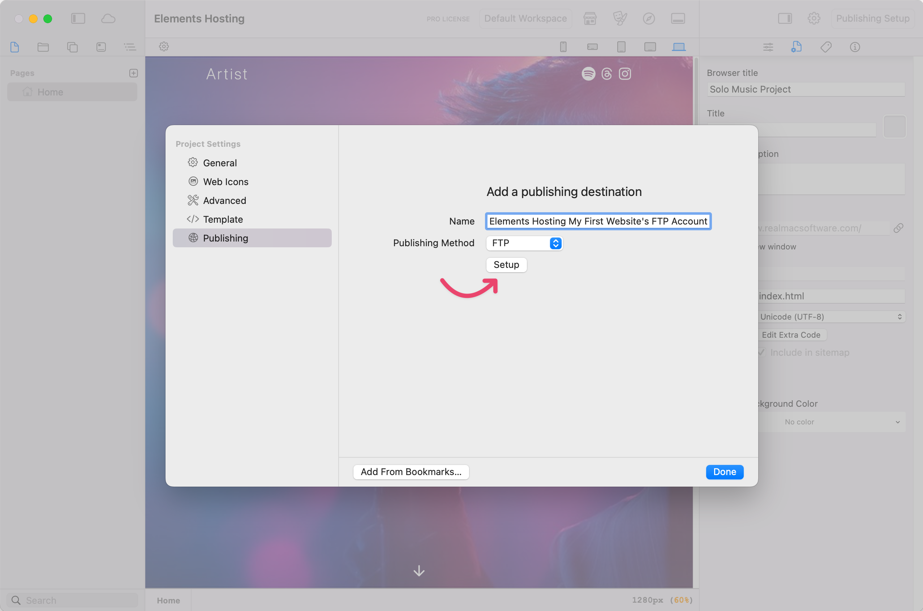Toggle the right inspector panel
Viewport: 923px width, 611px height.
tap(785, 18)
